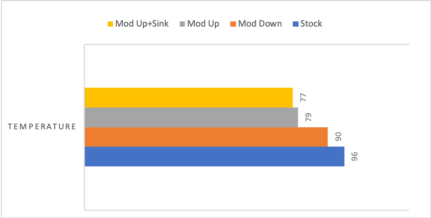
Task: Select the blue Stock bar
Action: pos(214,156)
